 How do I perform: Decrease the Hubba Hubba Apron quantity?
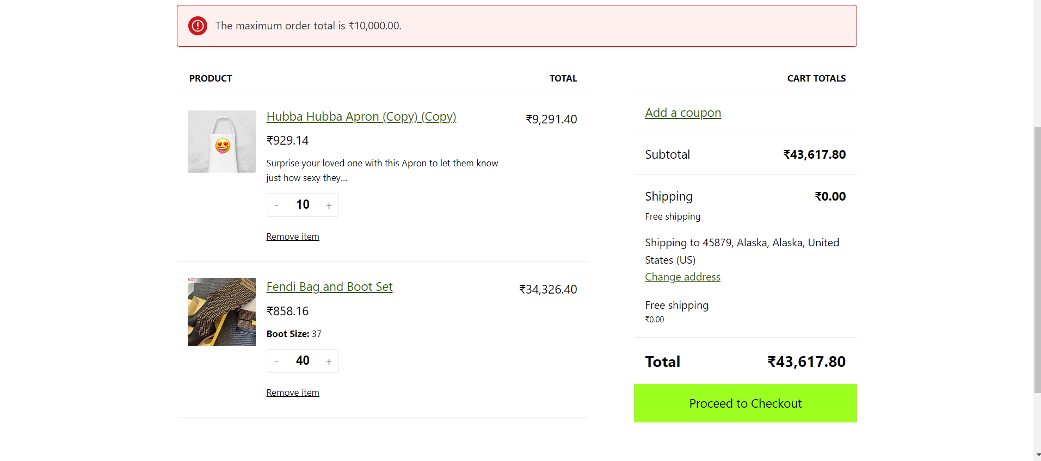pos(277,205)
